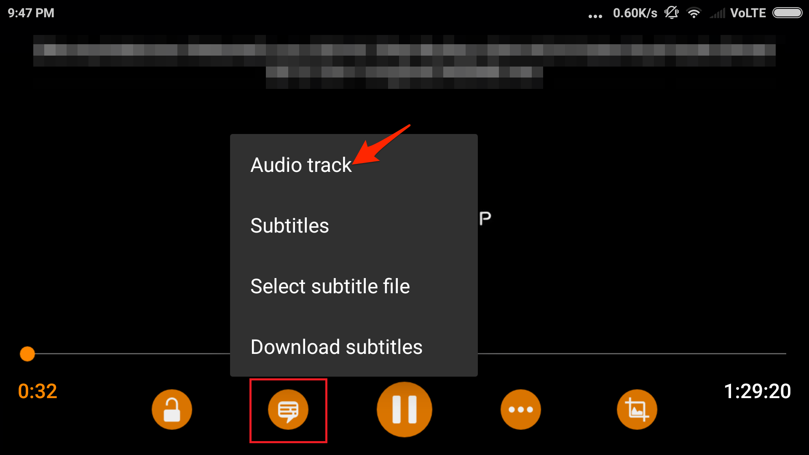Click the pause playback icon

click(x=404, y=410)
